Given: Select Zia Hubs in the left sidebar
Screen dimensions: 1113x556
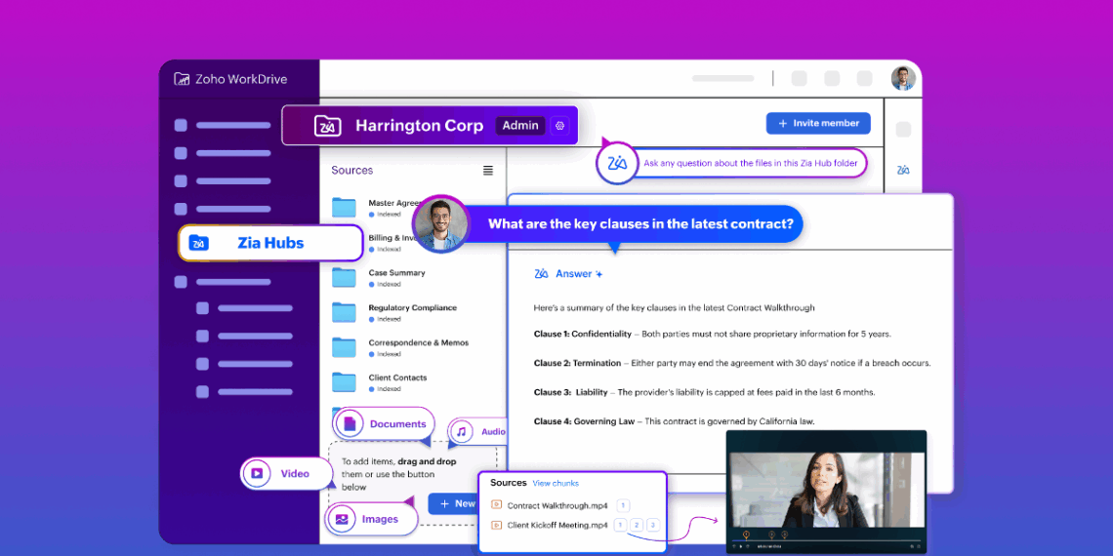Looking at the screenshot, I should click(x=270, y=243).
